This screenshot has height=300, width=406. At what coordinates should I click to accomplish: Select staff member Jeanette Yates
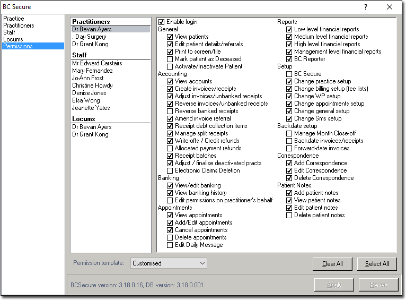coord(91,108)
